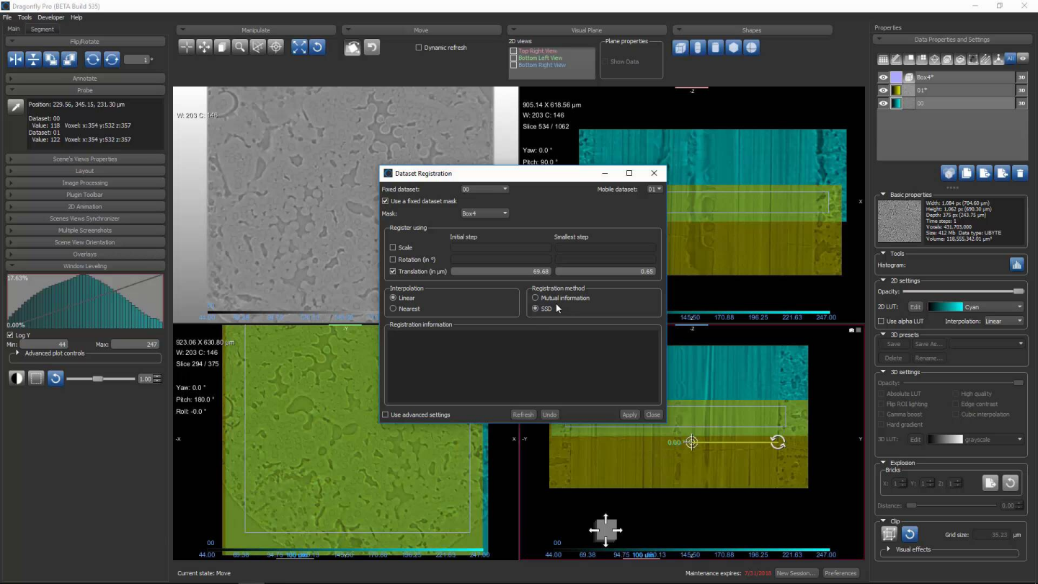1038x584 pixels.
Task: Click the All filter button in Data Properties
Action: coord(1011,59)
